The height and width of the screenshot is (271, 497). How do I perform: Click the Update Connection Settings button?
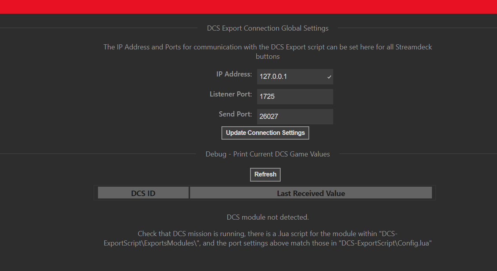265,133
